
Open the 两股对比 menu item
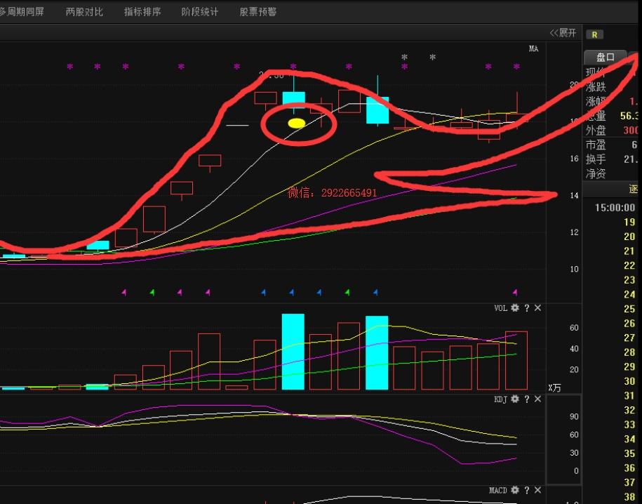click(84, 11)
